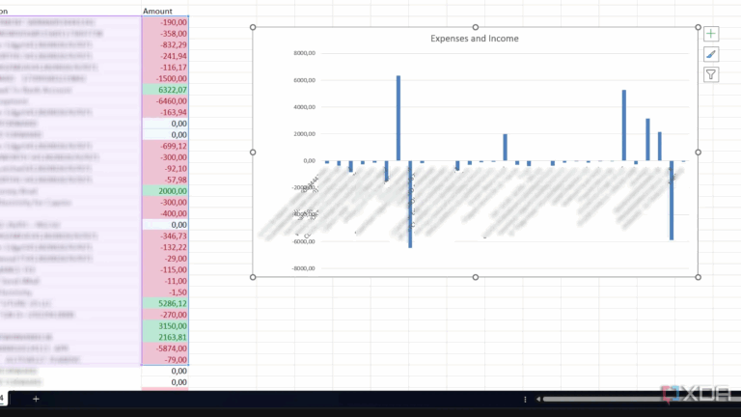This screenshot has height=417, width=741.
Task: Select cell with value -190,00
Action: (165, 22)
